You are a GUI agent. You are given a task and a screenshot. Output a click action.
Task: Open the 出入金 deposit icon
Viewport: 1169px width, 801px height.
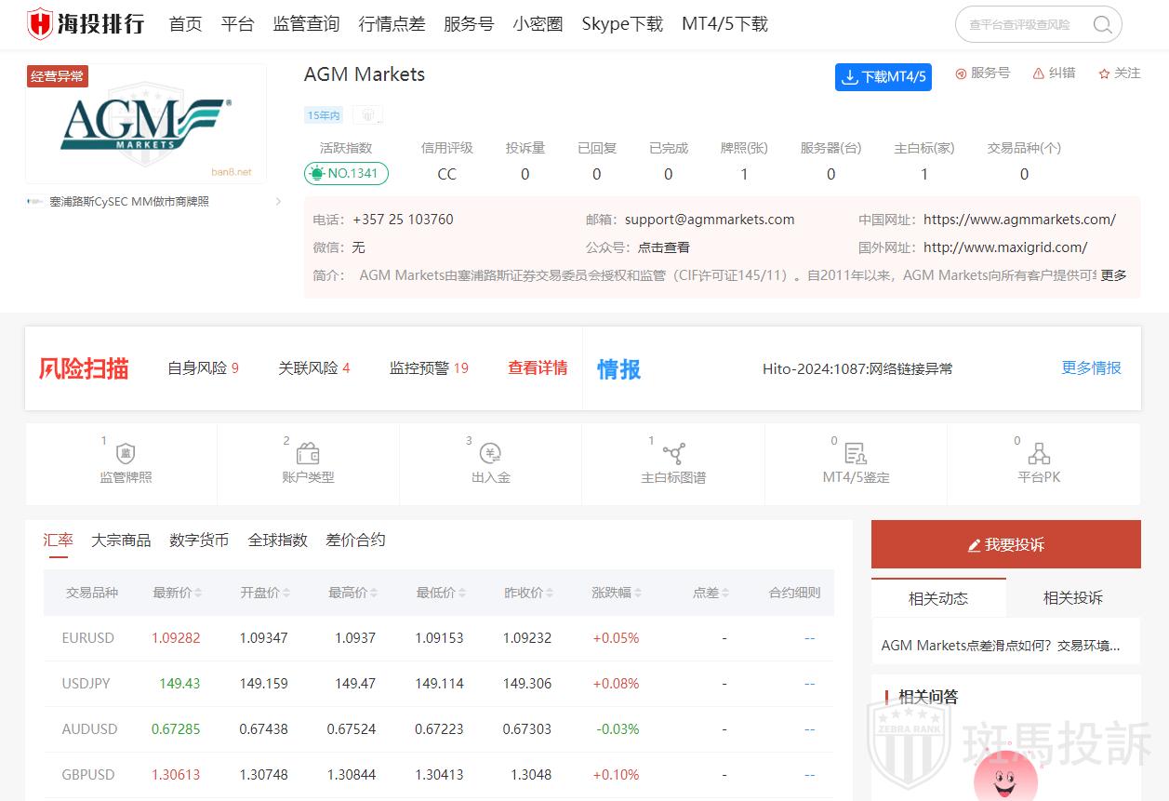click(490, 454)
